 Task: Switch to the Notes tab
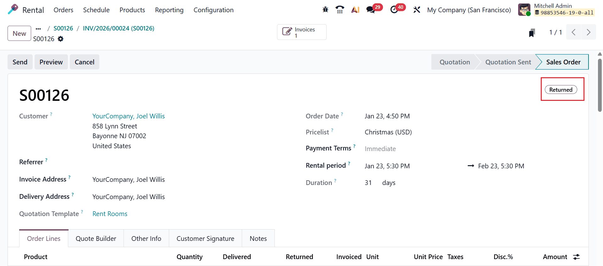pyautogui.click(x=258, y=238)
